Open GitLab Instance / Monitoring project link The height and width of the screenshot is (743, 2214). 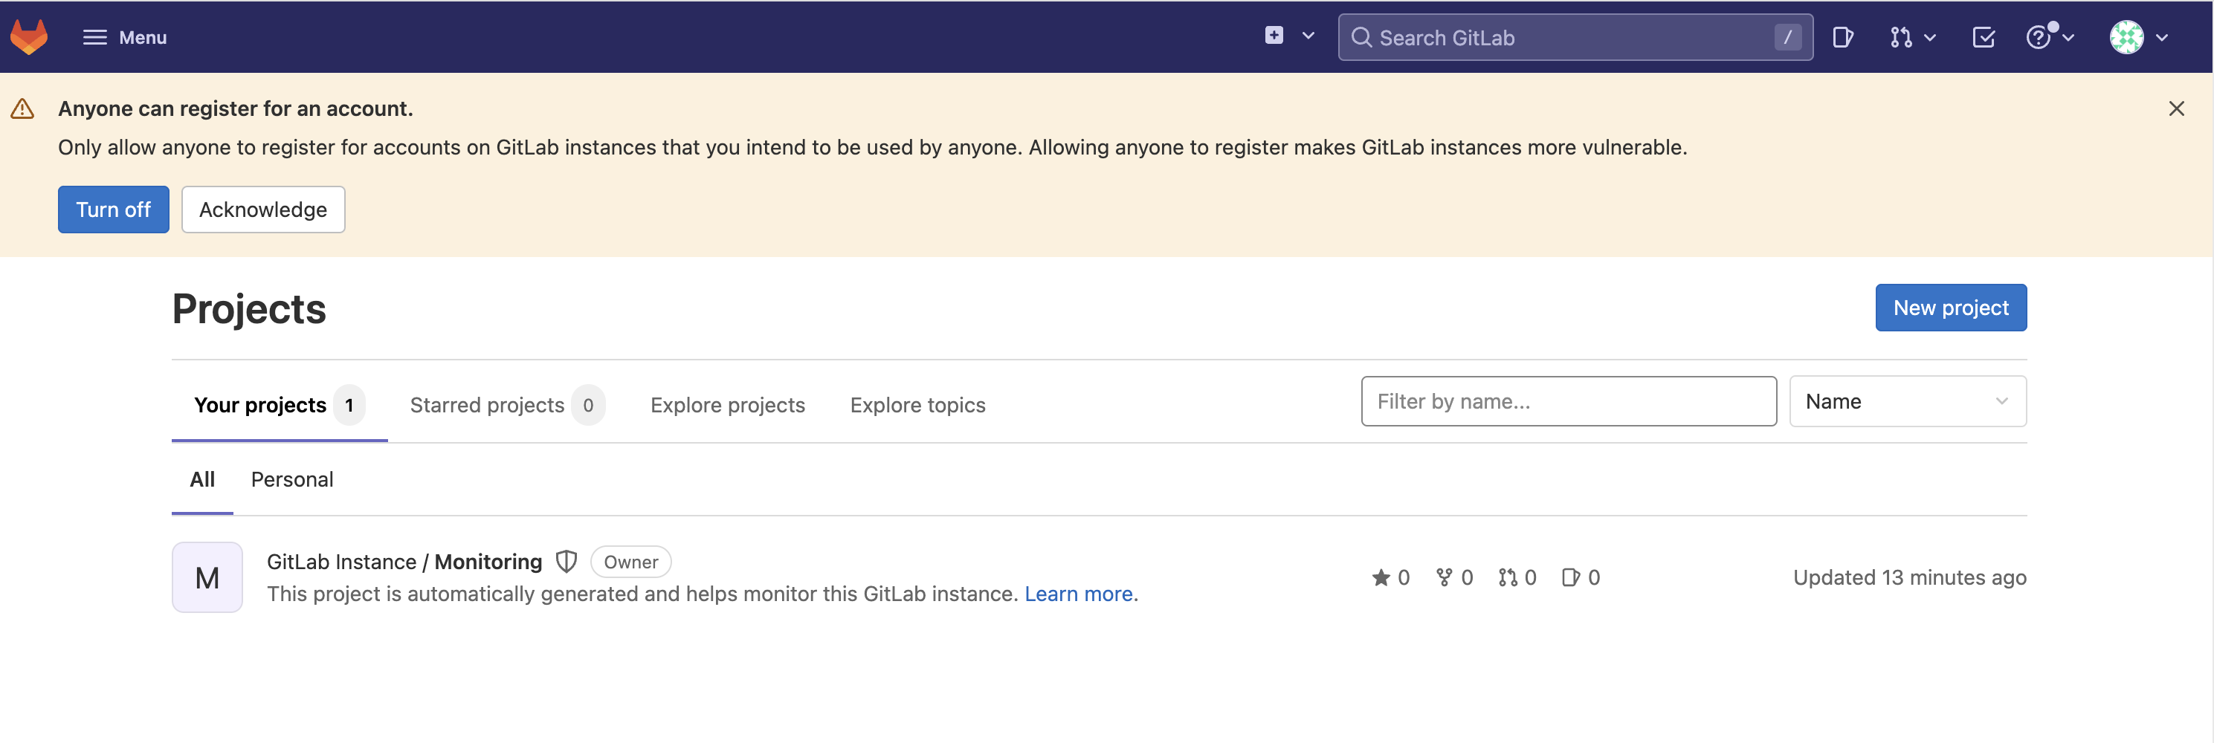pos(405,562)
